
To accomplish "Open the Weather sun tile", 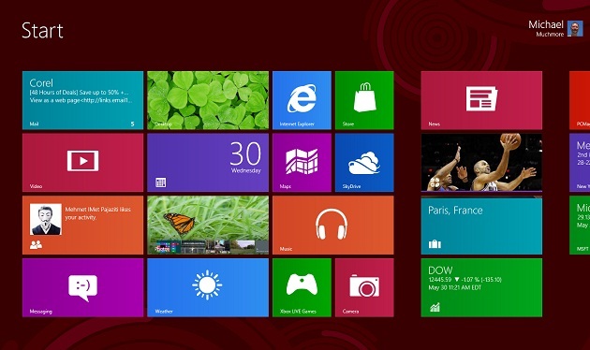I will click(x=208, y=287).
